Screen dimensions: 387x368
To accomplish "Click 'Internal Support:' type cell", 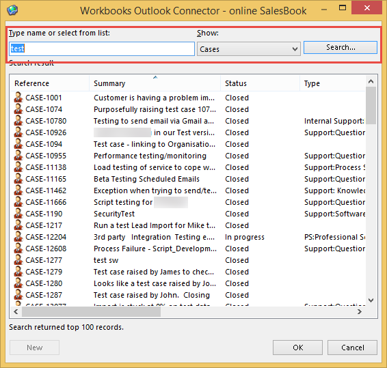I will tap(334, 121).
